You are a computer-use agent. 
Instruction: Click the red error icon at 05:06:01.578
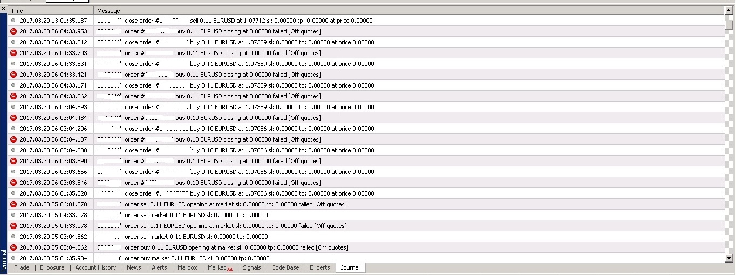[x=13, y=204]
